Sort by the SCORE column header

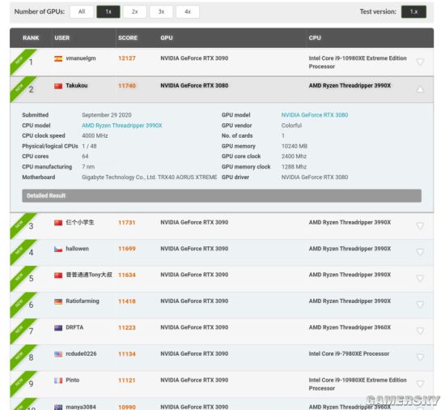[128, 38]
